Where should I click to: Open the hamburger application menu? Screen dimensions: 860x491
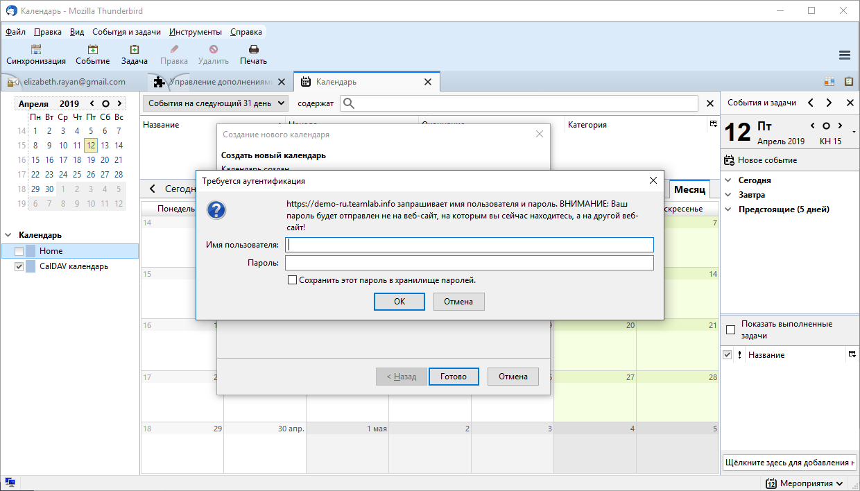point(845,55)
